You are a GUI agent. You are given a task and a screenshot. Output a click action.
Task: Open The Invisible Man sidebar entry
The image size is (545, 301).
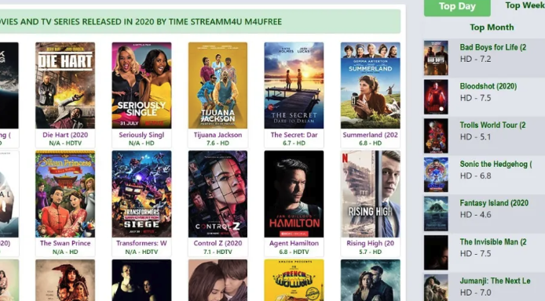493,242
